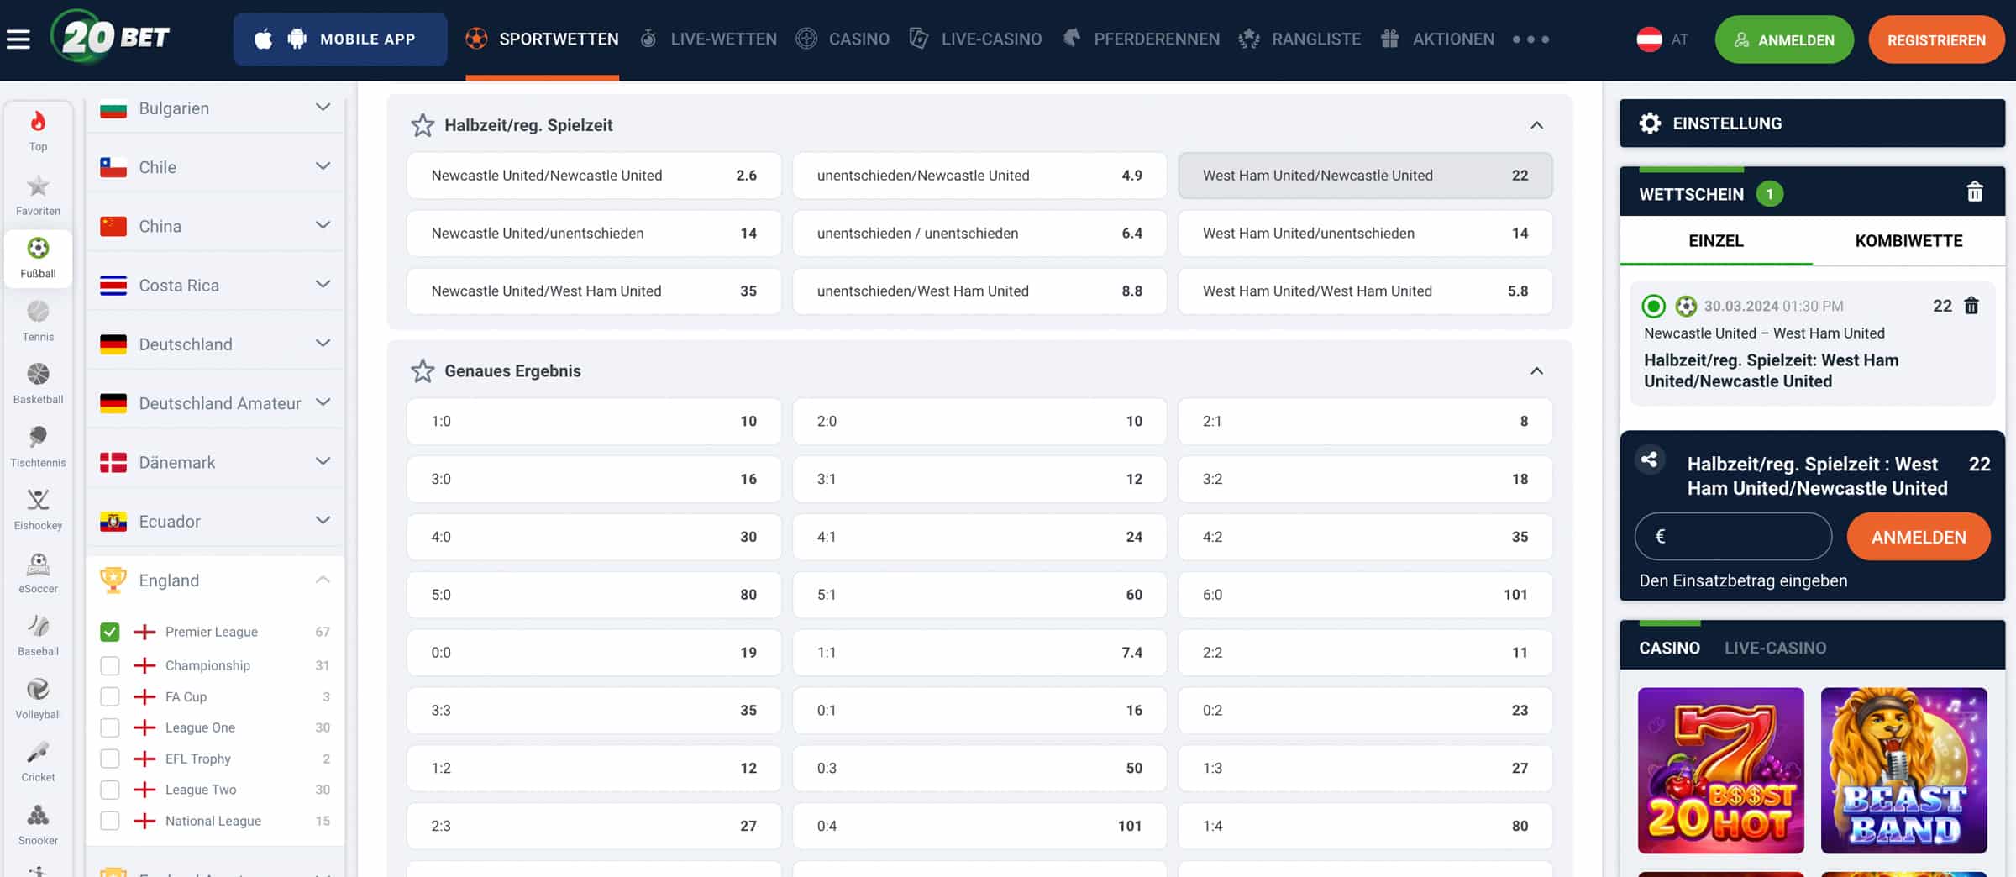Select exact score 2:1 odds 8
Viewport: 2016px width, 877px height.
(1365, 422)
